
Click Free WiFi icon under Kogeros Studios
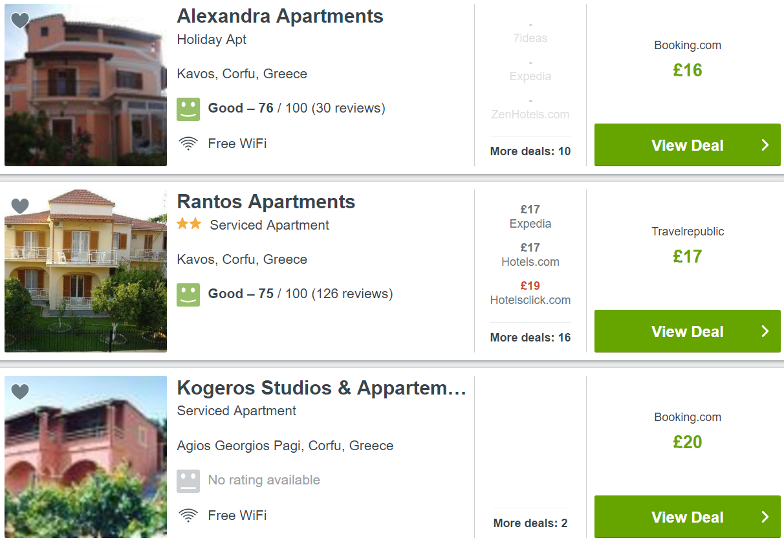188,515
